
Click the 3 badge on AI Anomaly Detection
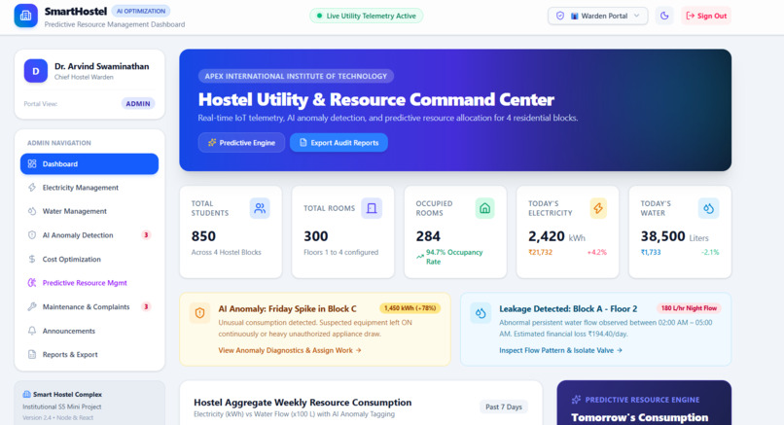pos(146,235)
